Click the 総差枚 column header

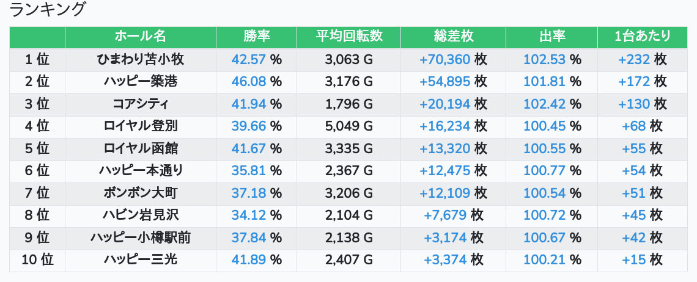(x=453, y=37)
